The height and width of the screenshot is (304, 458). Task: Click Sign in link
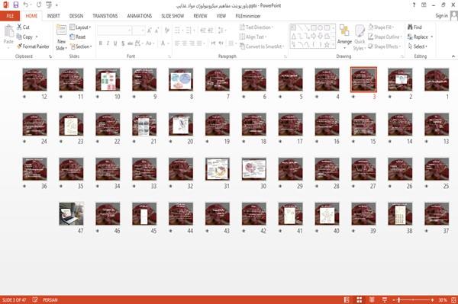[441, 16]
